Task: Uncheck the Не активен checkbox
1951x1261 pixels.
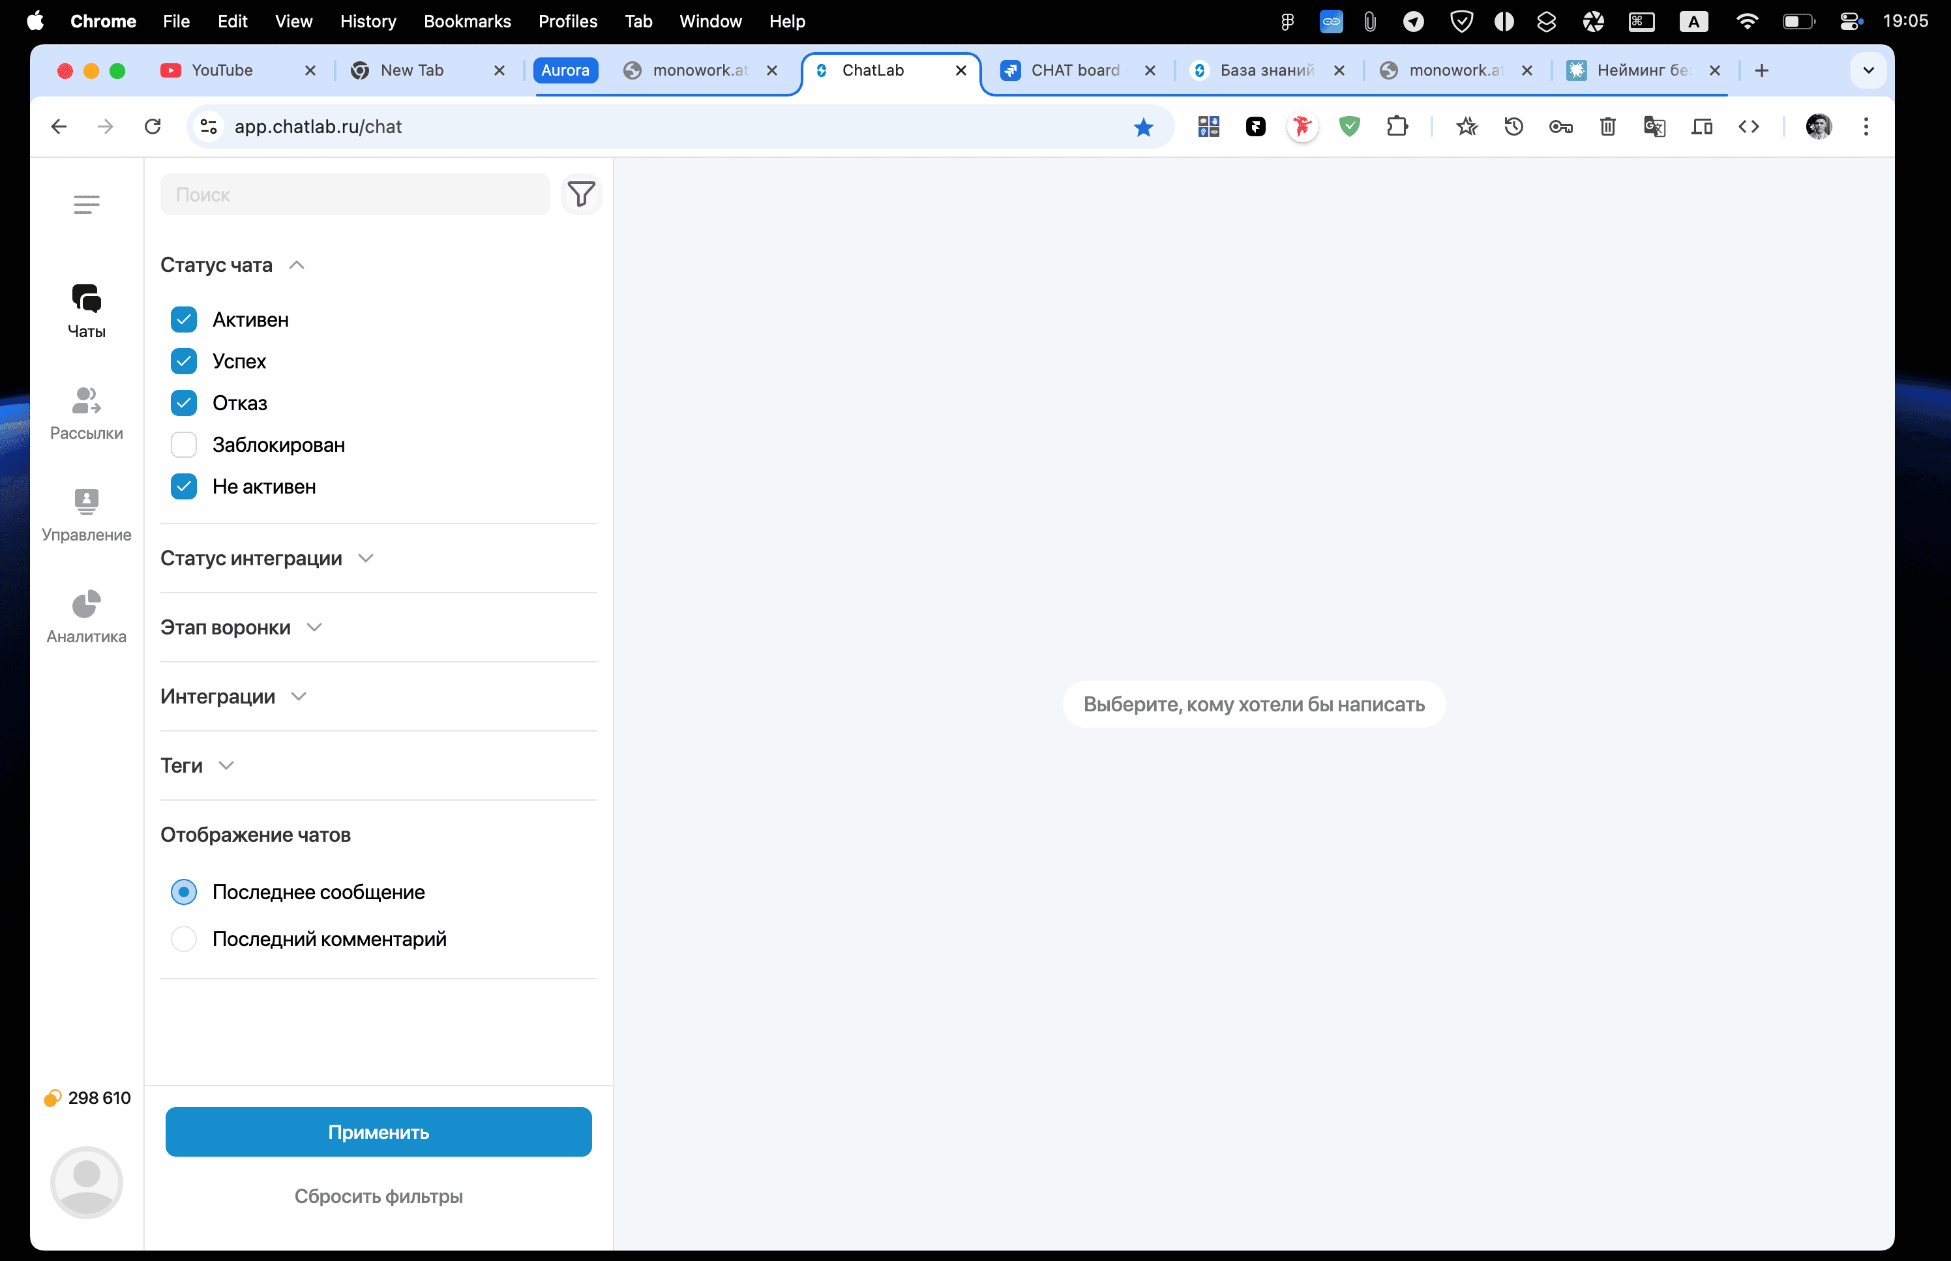Action: 183,486
